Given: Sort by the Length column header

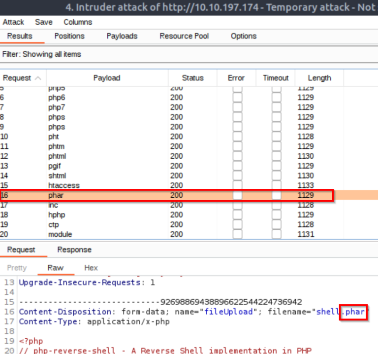Looking at the screenshot, I should (x=319, y=78).
